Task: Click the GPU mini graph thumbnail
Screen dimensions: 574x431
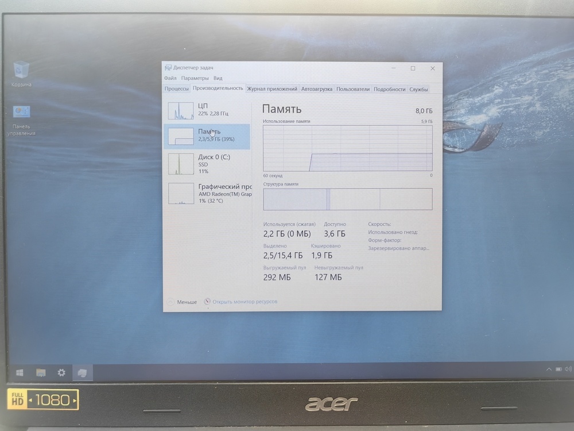Action: (181, 193)
